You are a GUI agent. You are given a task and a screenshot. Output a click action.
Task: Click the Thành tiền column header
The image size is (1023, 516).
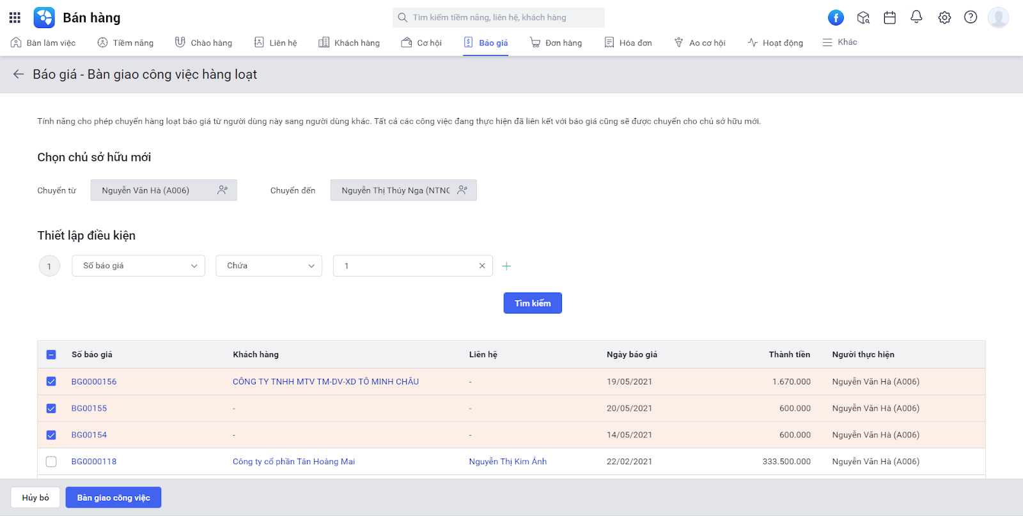(x=789, y=355)
